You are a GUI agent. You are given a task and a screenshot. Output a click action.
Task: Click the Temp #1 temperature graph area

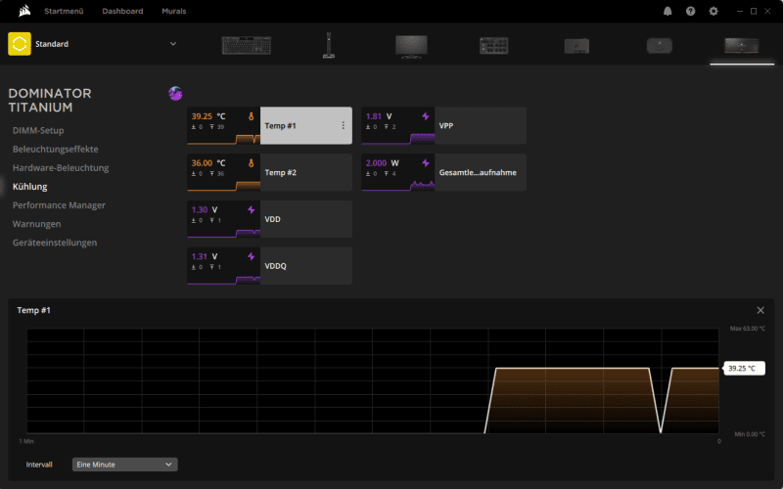[373, 381]
